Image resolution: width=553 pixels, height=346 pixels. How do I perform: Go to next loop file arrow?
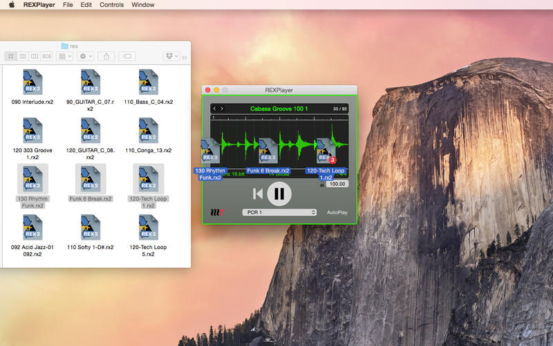coord(222,109)
